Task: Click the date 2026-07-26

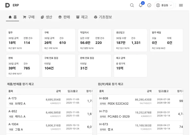Action: pyautogui.click(x=163, y=99)
